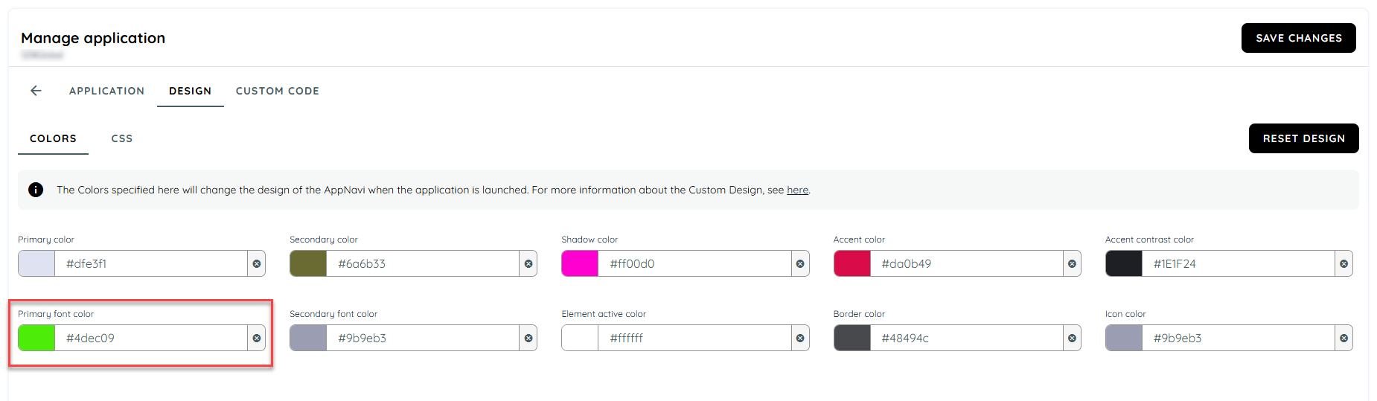The image size is (1377, 401).
Task: Clear the Secondary color field
Action: coord(528,264)
